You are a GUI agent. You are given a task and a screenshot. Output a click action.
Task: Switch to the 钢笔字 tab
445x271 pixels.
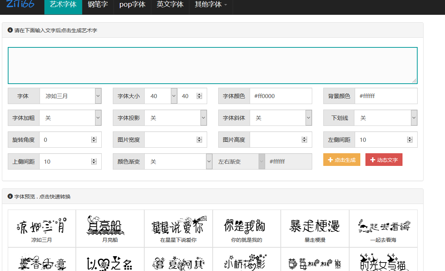98,5
